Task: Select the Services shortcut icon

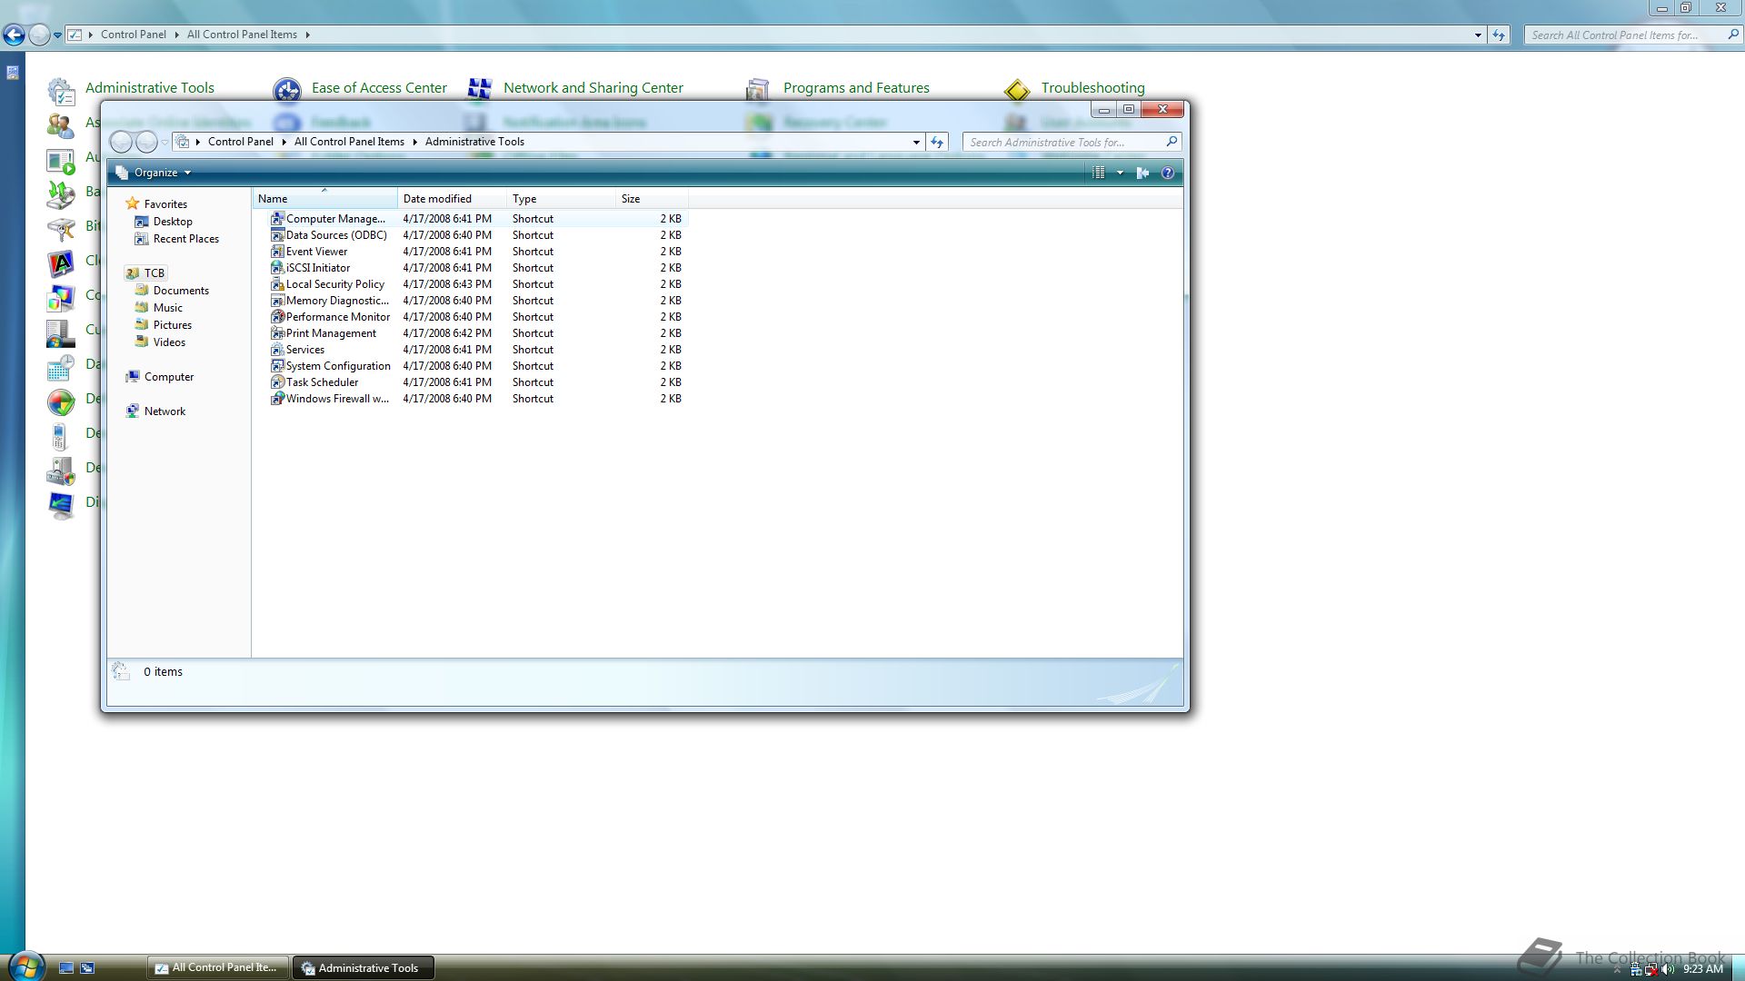Action: (x=277, y=350)
